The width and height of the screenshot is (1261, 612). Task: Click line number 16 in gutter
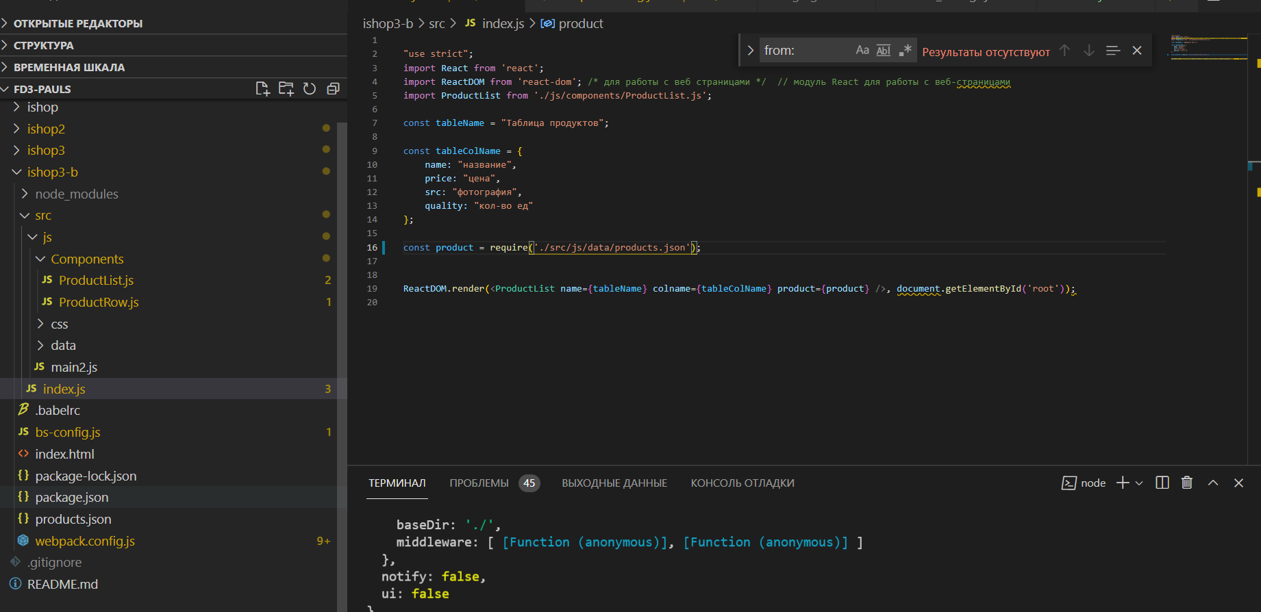[372, 247]
